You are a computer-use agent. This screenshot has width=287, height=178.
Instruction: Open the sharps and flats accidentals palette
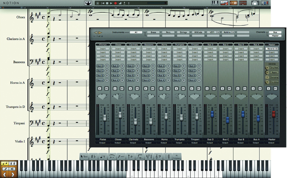93,157
